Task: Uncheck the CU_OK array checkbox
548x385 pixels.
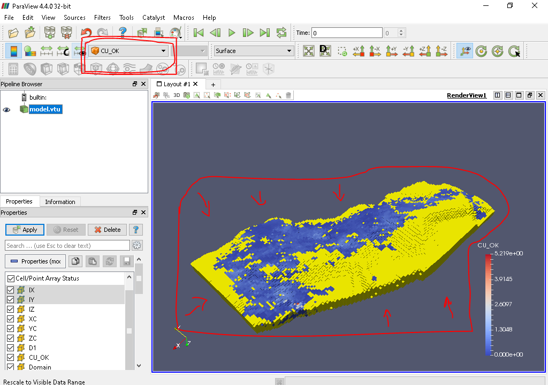Action: (x=11, y=357)
